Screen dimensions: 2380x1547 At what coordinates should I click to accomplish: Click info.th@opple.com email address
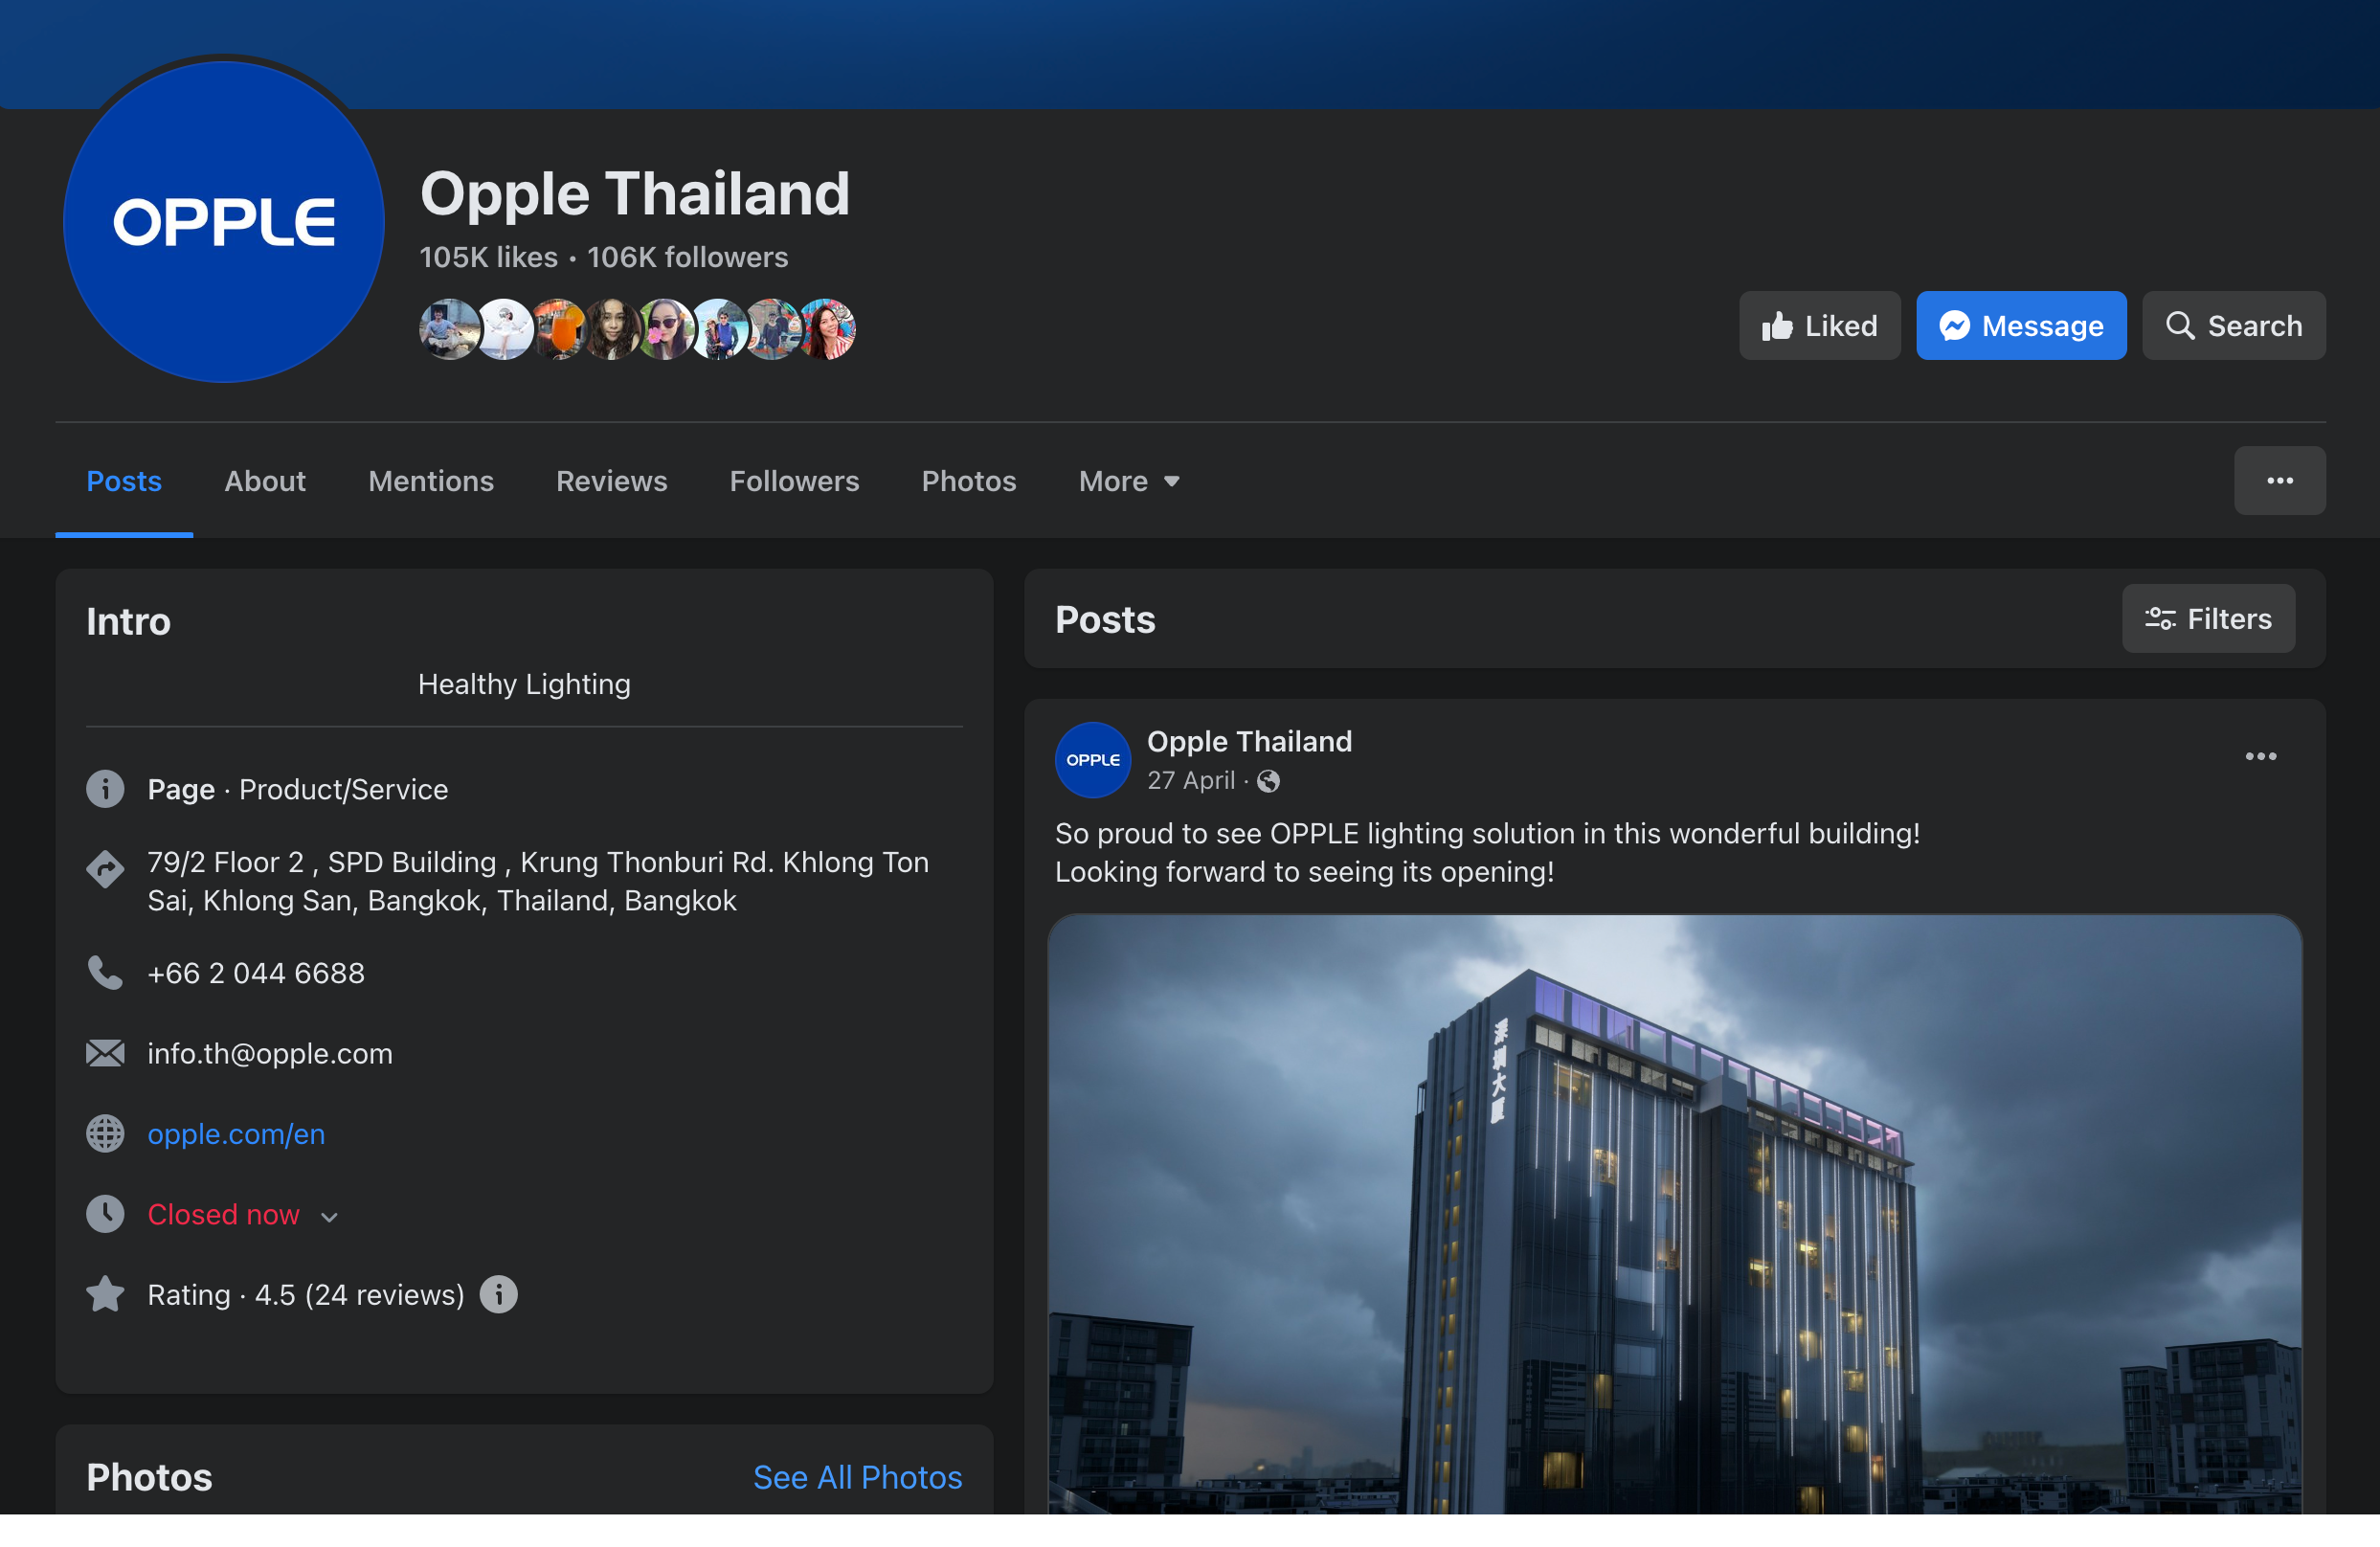point(270,1053)
